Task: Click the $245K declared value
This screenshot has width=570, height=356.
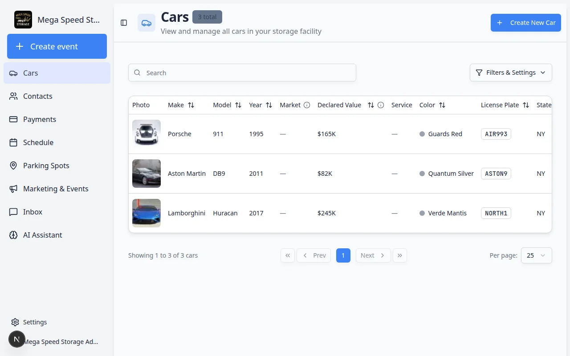Action: point(326,213)
